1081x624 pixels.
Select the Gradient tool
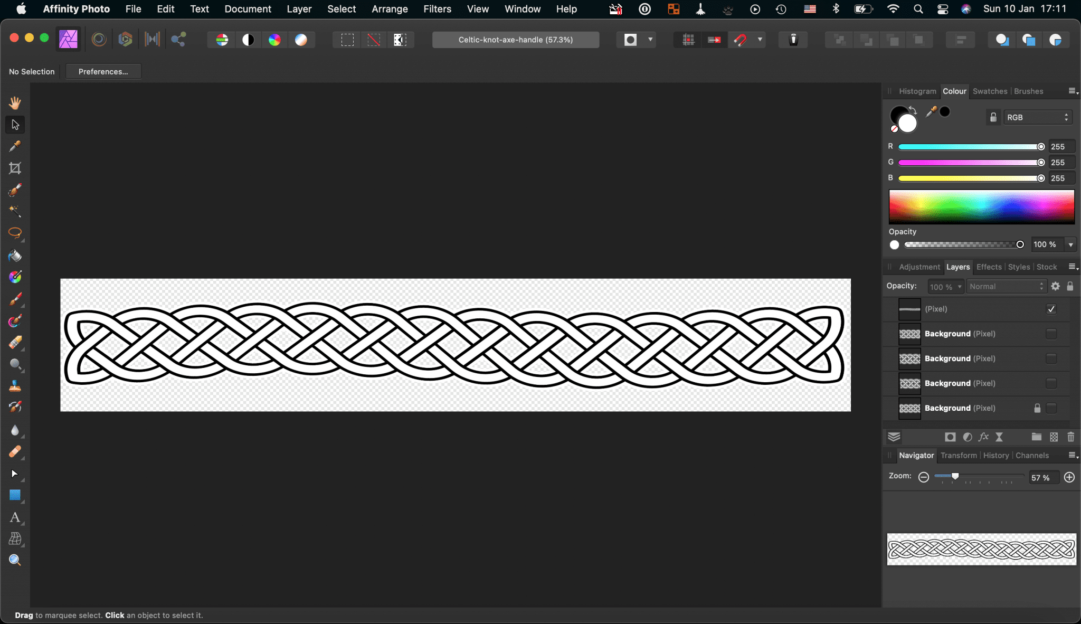15,277
